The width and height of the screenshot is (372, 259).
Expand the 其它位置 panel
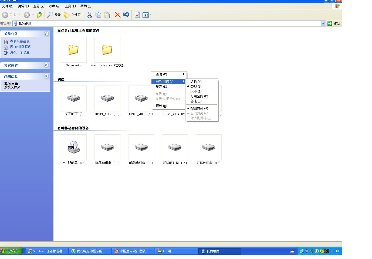coord(46,65)
